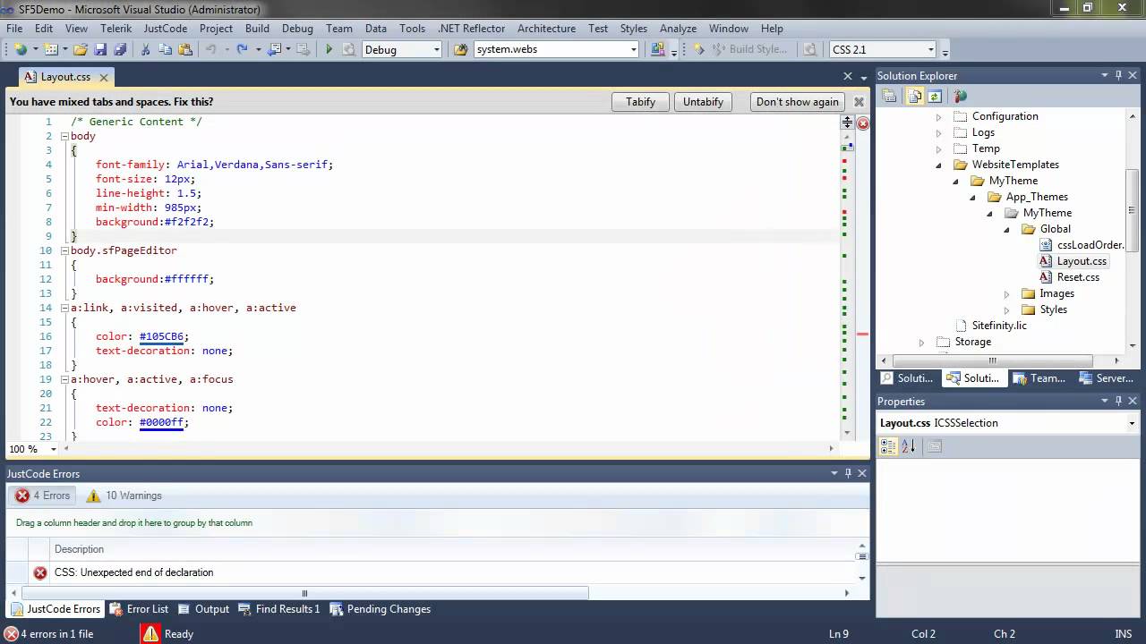Expand the Images folder node
Viewport: 1146px width, 644px height.
pyautogui.click(x=1006, y=293)
